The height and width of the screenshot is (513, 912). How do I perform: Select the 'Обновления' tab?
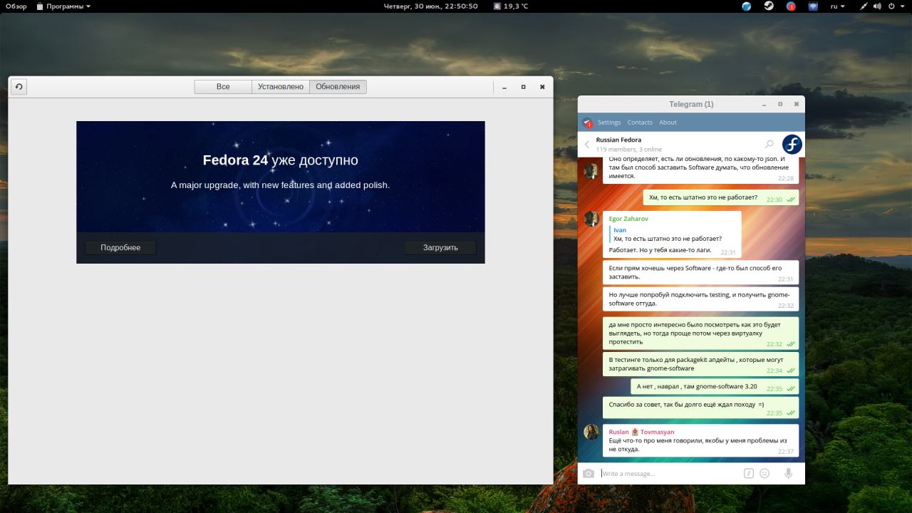point(338,87)
